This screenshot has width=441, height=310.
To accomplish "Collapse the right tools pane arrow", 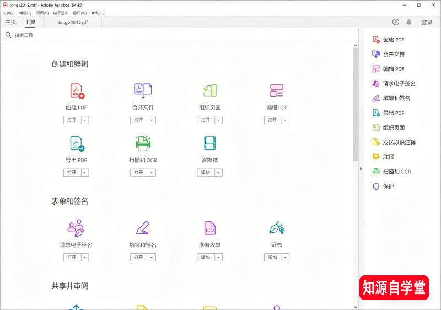I will tap(361, 169).
